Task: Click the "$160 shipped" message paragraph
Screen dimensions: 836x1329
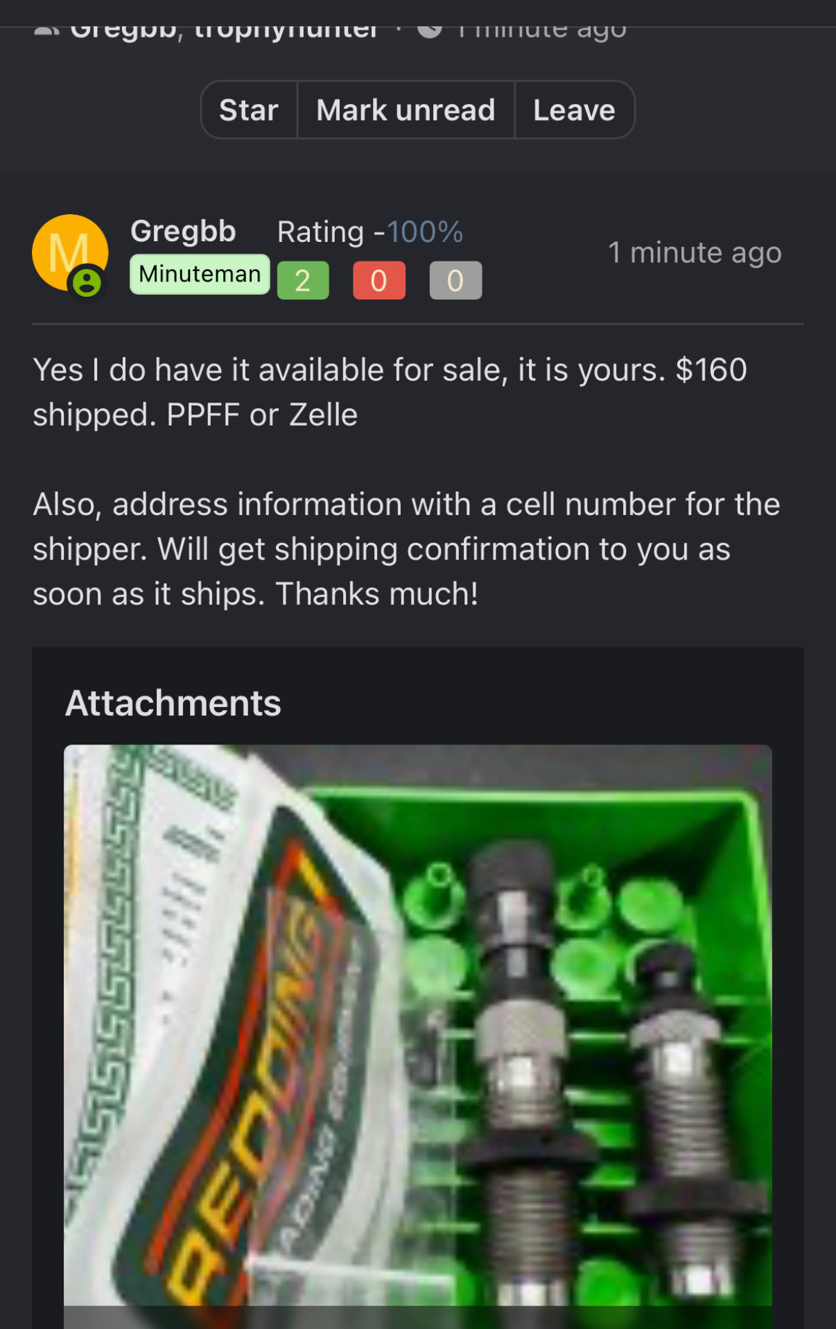Action: click(x=389, y=392)
